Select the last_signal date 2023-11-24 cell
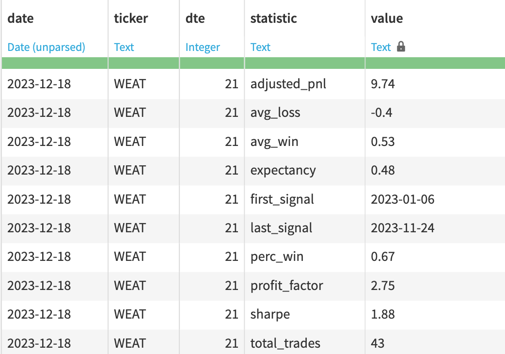The image size is (505, 354). (x=403, y=228)
